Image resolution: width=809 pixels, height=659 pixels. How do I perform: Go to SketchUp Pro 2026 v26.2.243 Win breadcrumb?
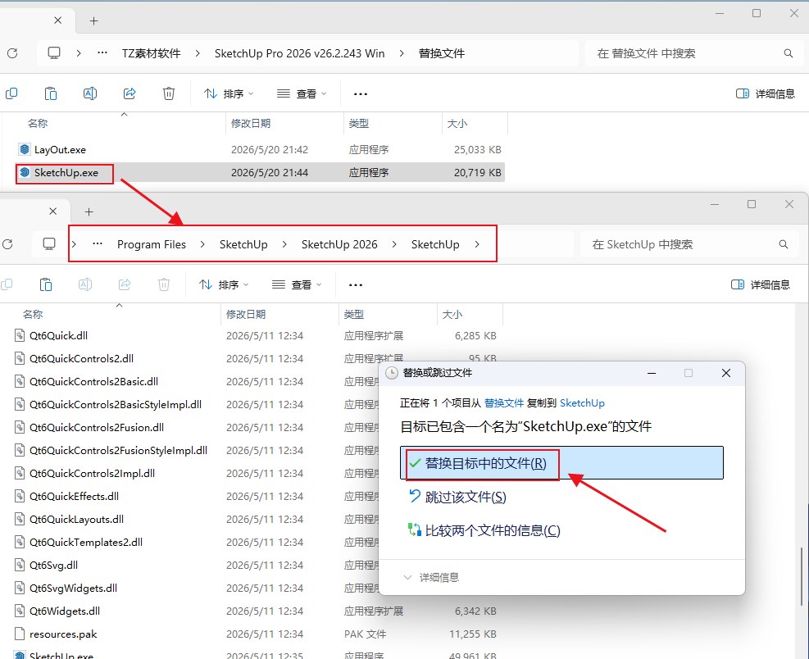click(x=299, y=53)
